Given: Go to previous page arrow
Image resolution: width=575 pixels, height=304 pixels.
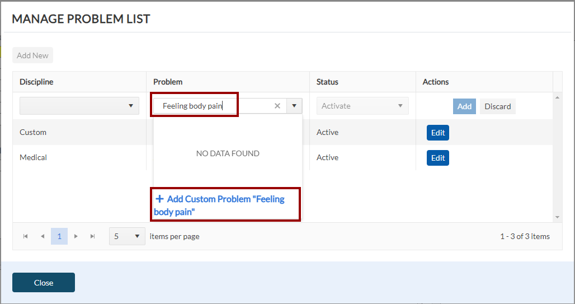Looking at the screenshot, I should [x=43, y=236].
